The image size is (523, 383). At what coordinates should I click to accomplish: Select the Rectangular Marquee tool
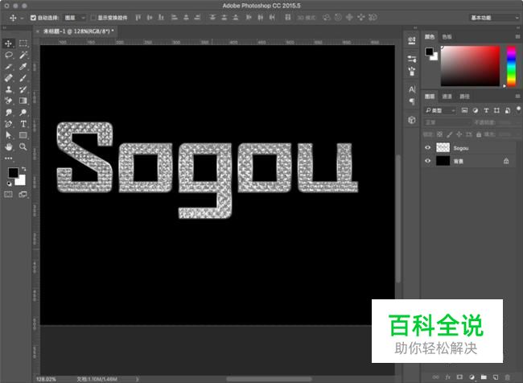pyautogui.click(x=23, y=43)
